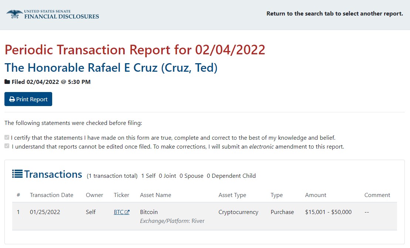Toggle the certify statements true checkbox
The height and width of the screenshot is (248, 410).
pos(7,137)
